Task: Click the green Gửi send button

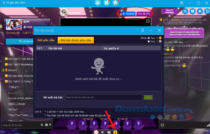Action: (148, 98)
